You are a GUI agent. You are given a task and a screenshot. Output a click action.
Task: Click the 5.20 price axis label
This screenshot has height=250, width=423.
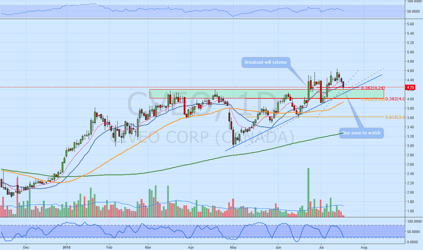click(x=410, y=43)
